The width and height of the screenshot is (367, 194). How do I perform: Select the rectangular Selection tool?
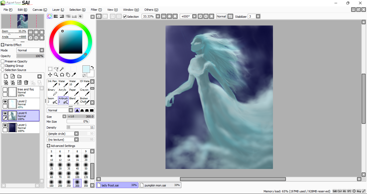tap(50, 69)
